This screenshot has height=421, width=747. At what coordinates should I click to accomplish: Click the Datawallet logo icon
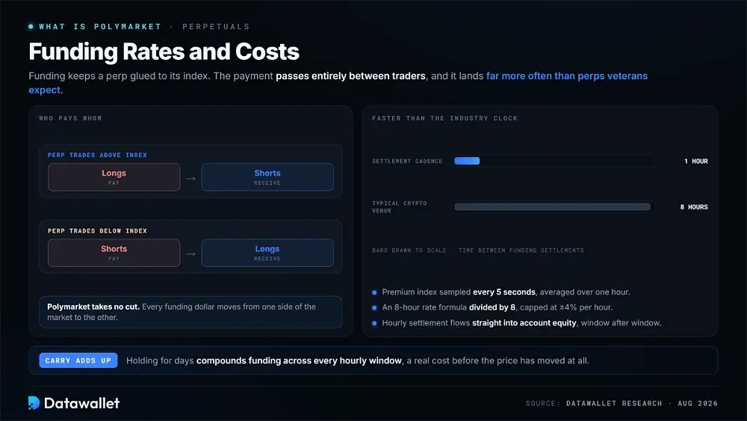coord(34,403)
